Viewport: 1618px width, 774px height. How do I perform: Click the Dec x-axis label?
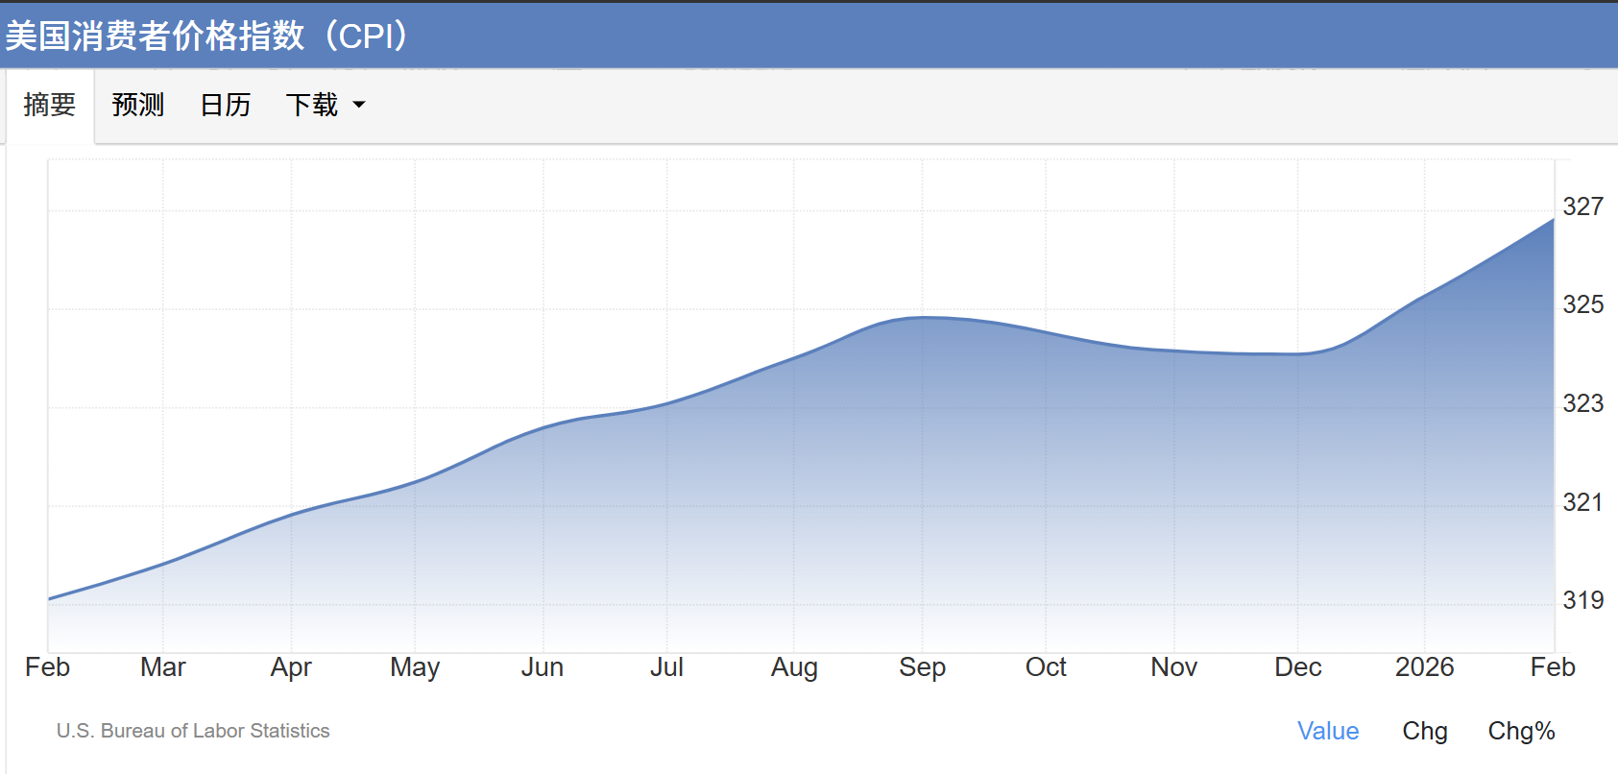[1297, 667]
